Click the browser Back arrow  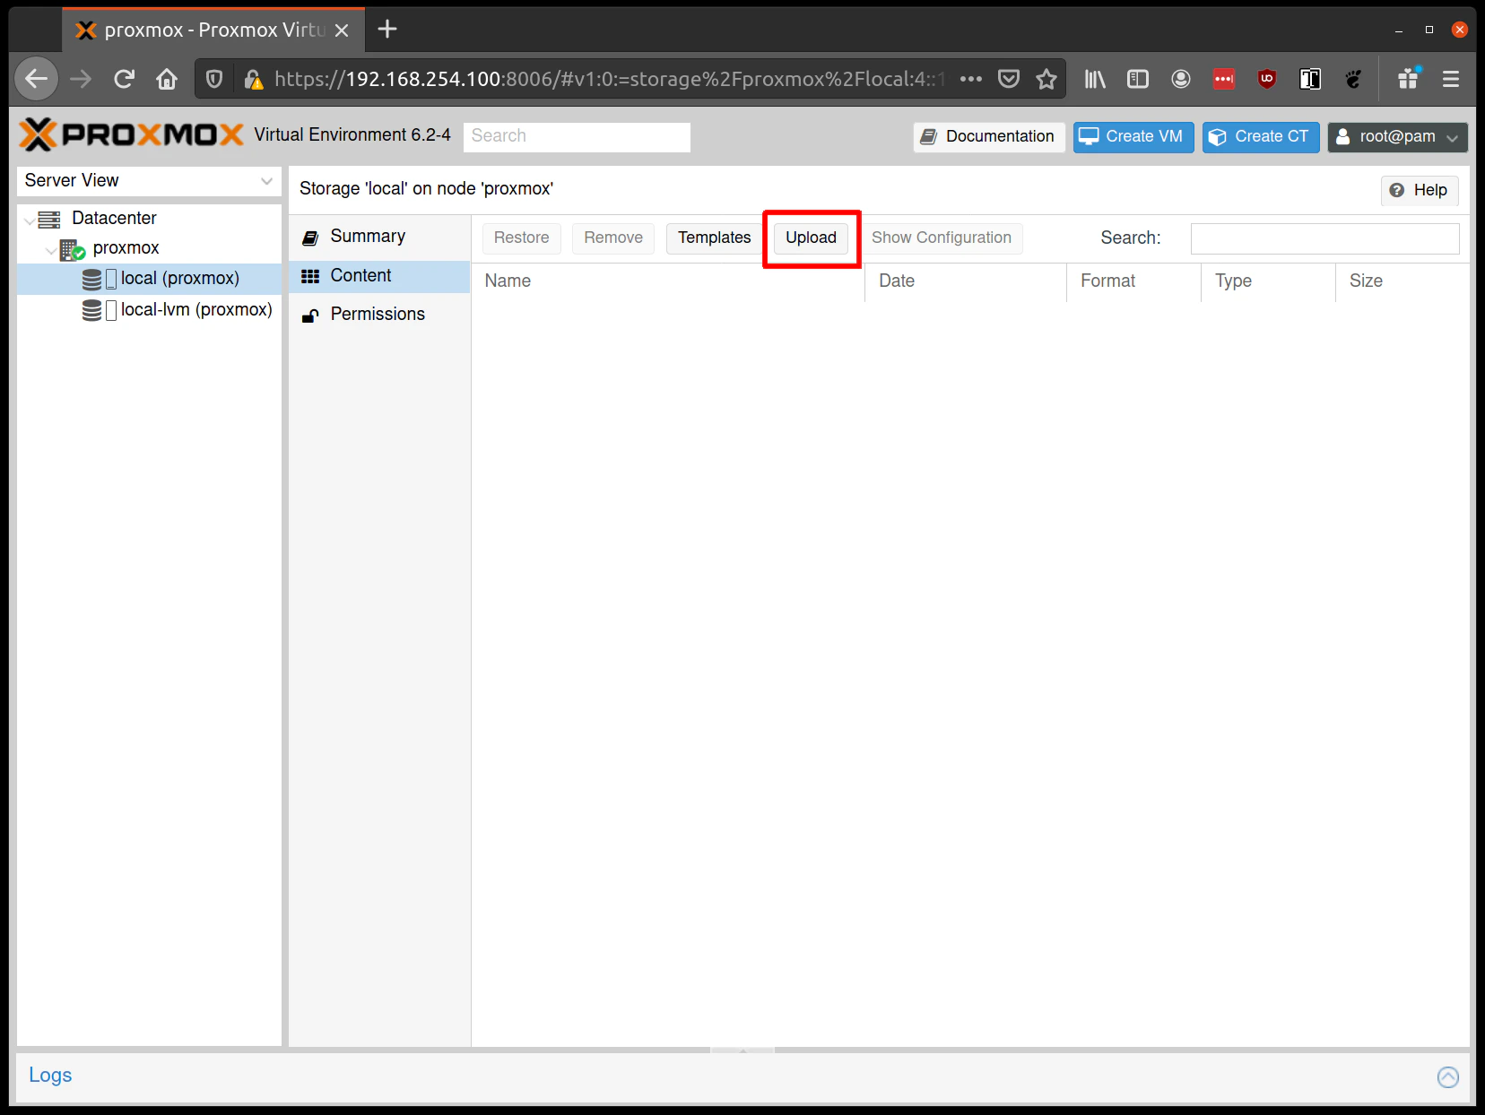click(x=36, y=79)
